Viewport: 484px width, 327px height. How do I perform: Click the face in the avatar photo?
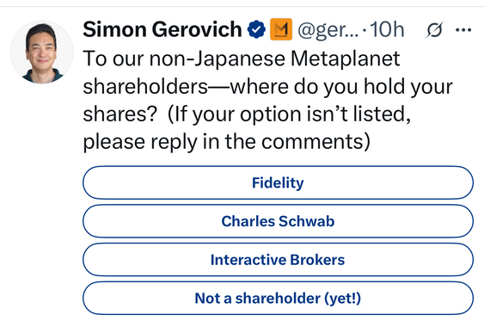click(41, 49)
